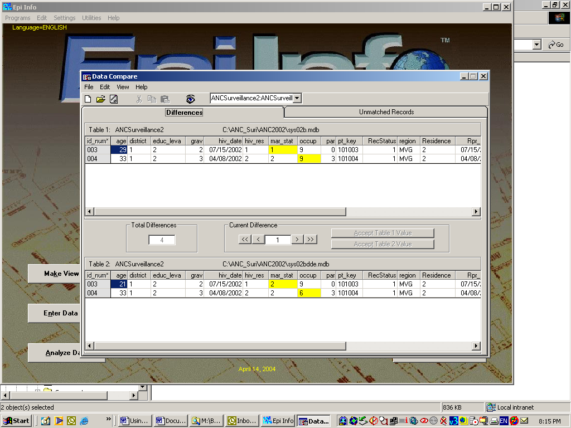Click the current difference number field
Screen dimensions: 571x428
coord(278,240)
